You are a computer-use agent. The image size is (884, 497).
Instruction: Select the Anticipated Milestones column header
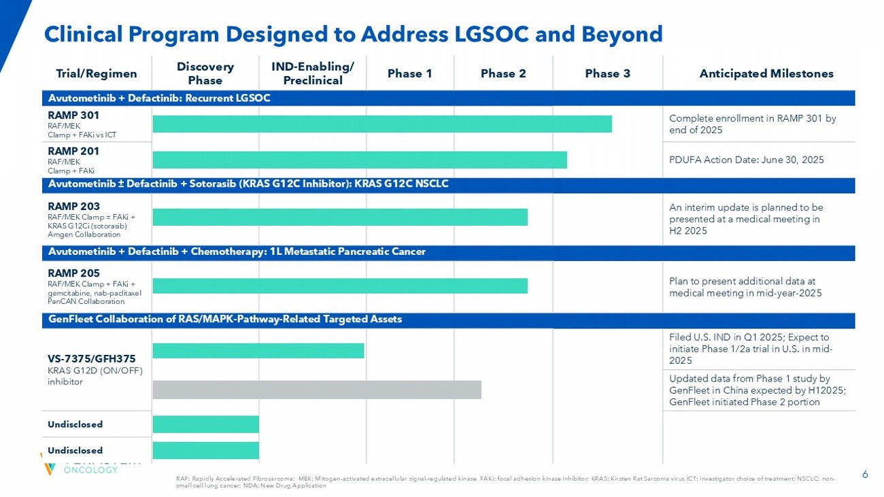click(766, 73)
